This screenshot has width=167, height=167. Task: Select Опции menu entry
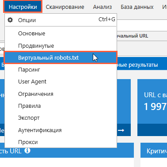(x=61, y=20)
